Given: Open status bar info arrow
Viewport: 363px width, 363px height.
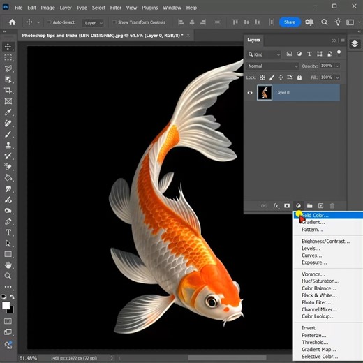Looking at the screenshot, I should (112, 358).
